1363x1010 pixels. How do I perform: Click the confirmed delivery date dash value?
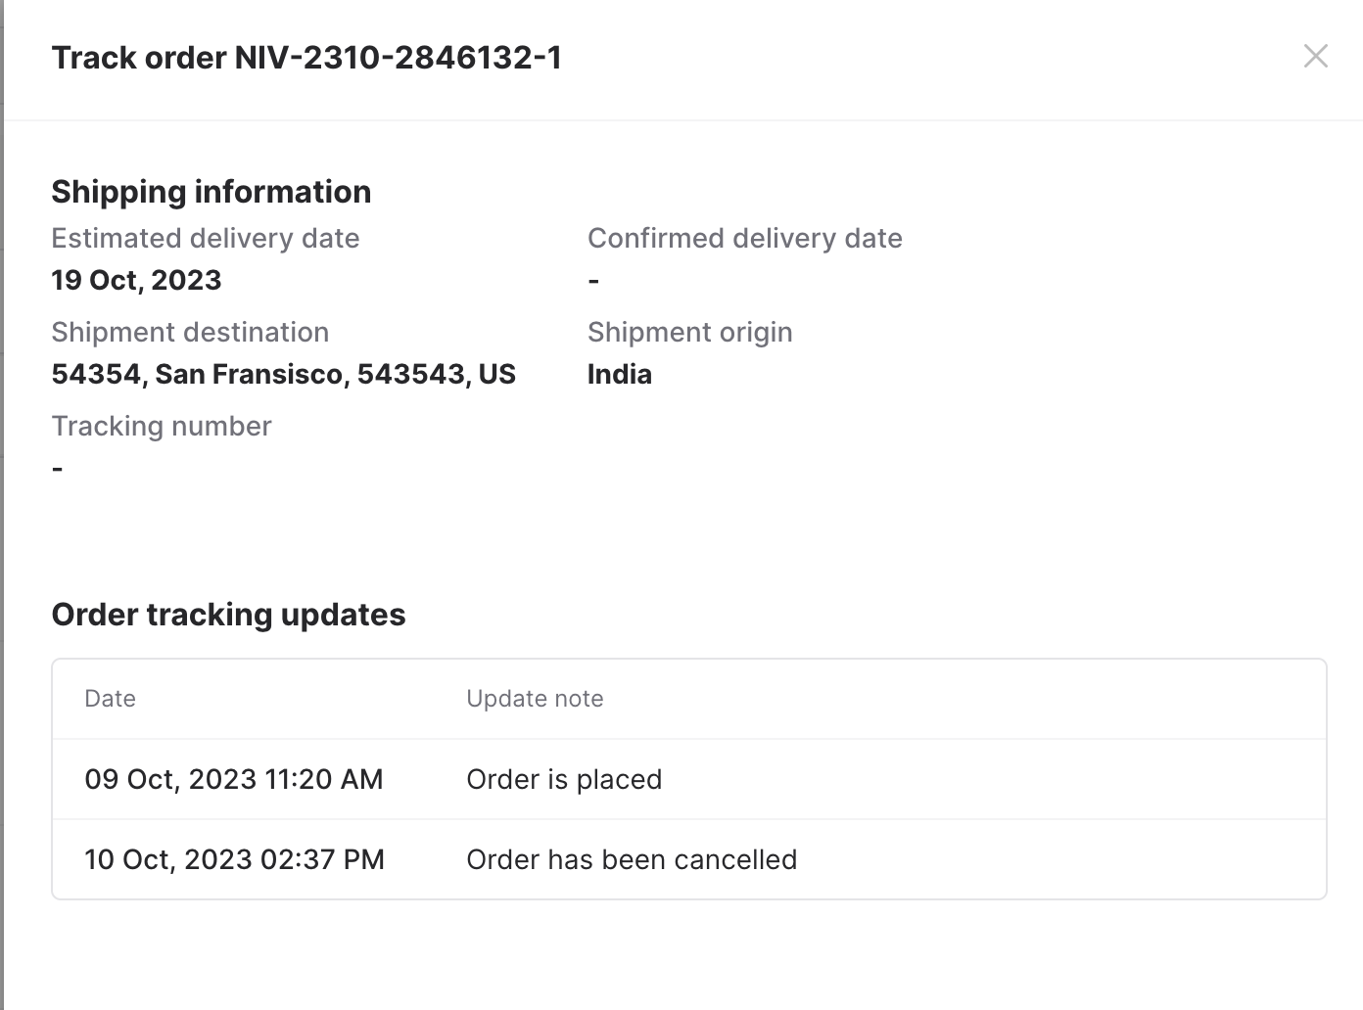pyautogui.click(x=593, y=282)
